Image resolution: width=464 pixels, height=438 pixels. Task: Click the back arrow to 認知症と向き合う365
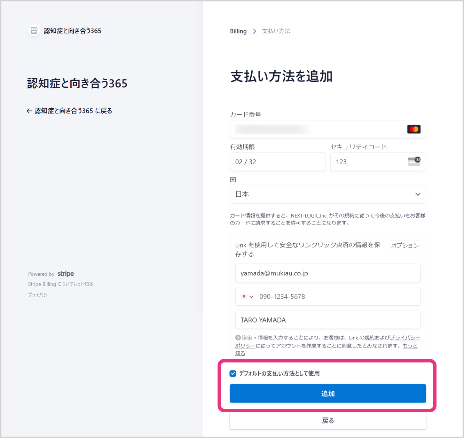coord(29,111)
